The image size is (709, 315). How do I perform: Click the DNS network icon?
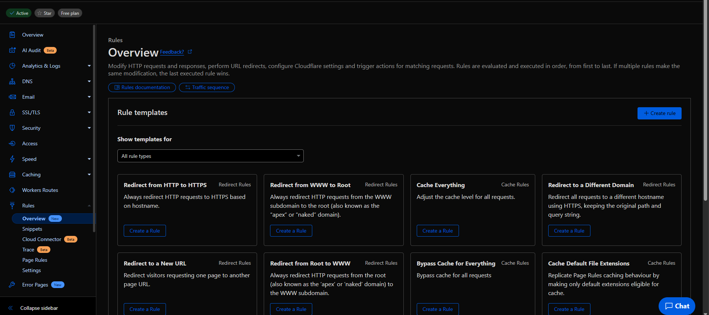click(x=12, y=81)
